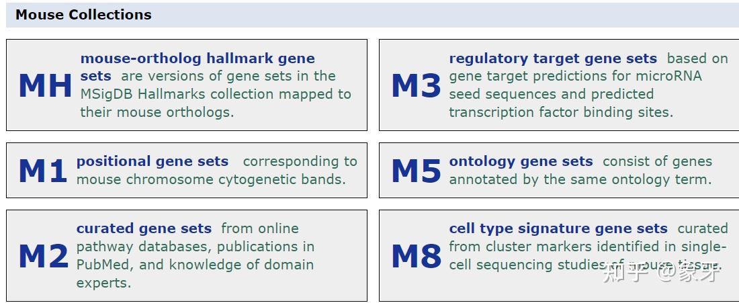Click the large M8 collection code
Viewport: 739px width, 303px height.
416,257
